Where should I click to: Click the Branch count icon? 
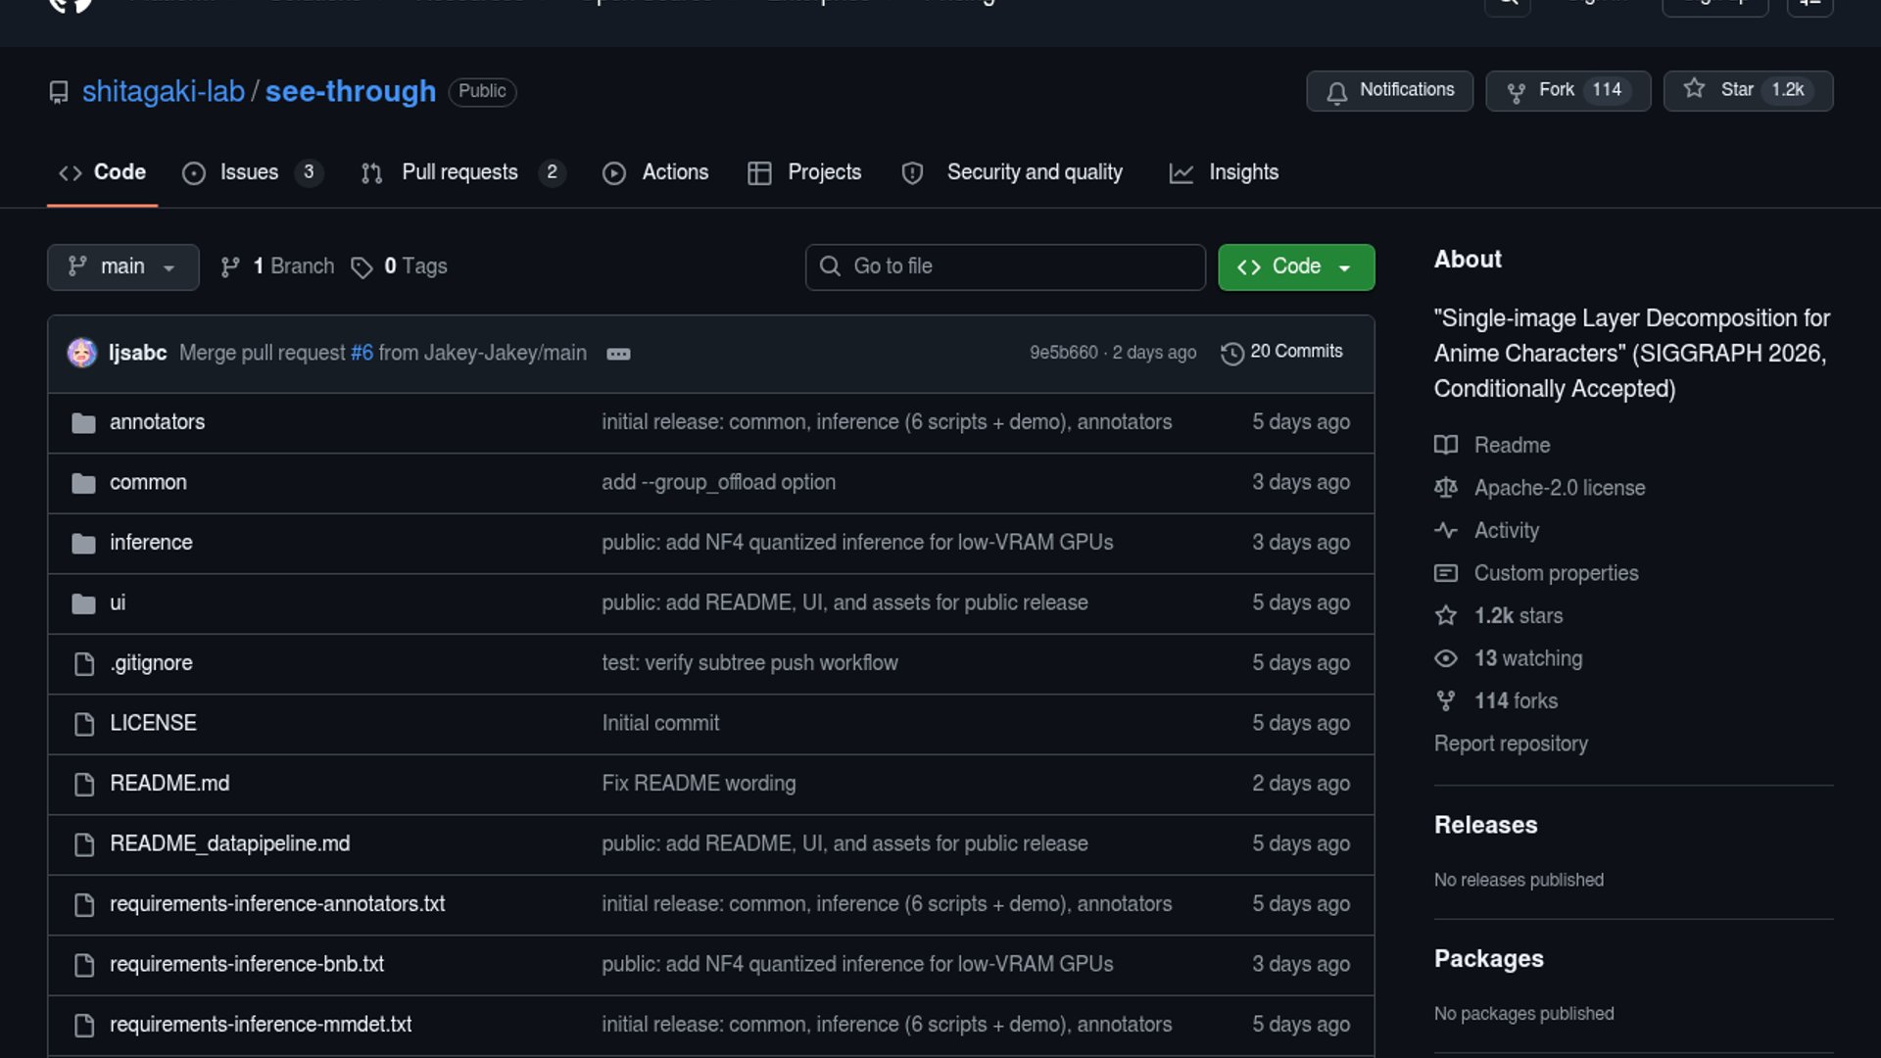pyautogui.click(x=230, y=267)
